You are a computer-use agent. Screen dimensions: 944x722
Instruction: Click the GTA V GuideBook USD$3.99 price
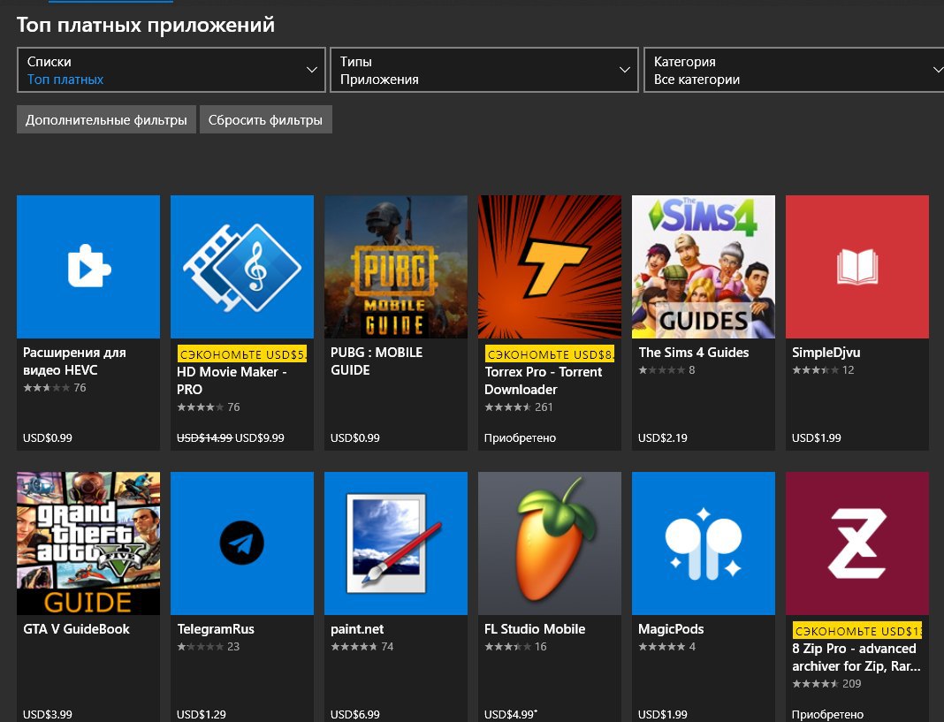(x=48, y=714)
